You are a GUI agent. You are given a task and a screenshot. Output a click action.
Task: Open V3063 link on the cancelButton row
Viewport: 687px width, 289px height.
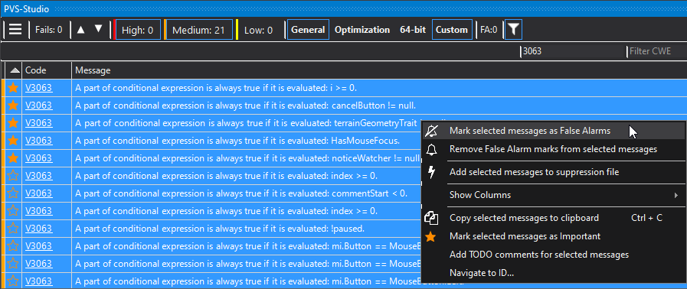point(38,106)
